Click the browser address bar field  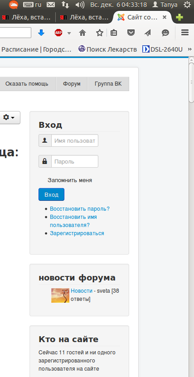click(x=15, y=33)
